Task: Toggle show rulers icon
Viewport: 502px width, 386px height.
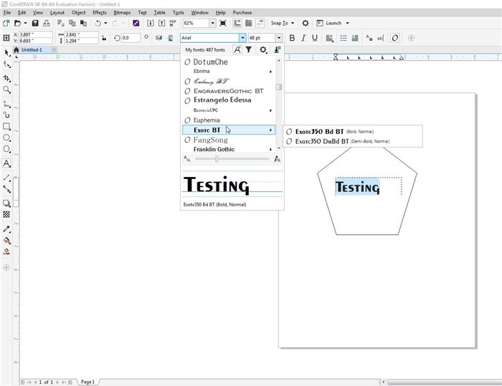Action: pos(237,23)
